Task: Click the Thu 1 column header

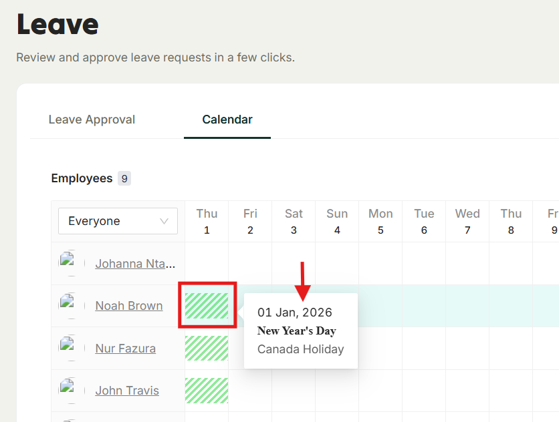Action: (x=207, y=222)
